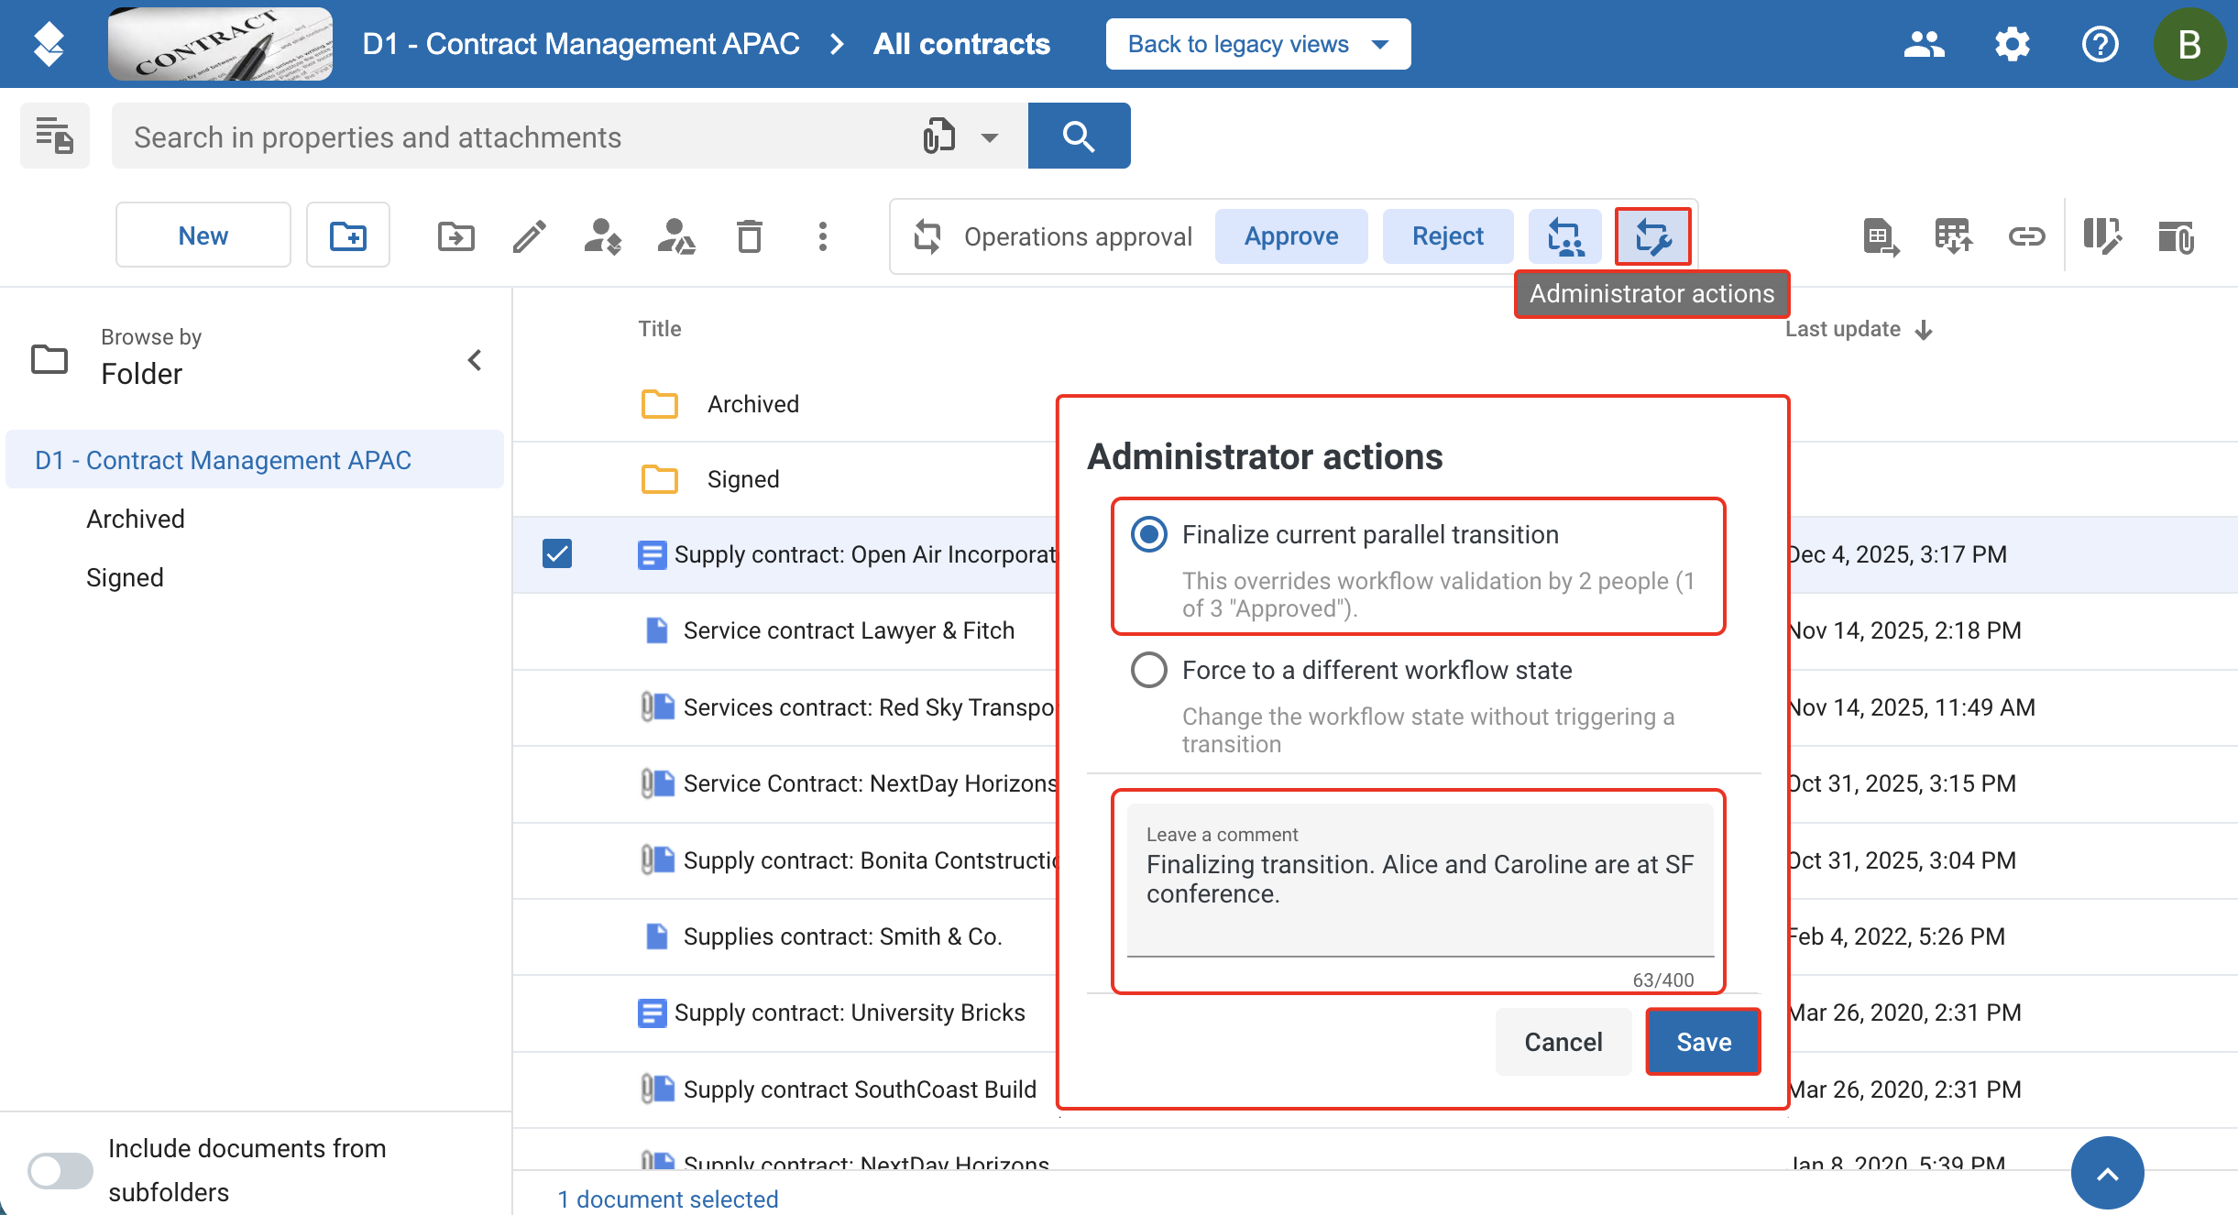Screen dimensions: 2238x1215
Task: Select Force to a different workflow state
Action: coord(1149,670)
